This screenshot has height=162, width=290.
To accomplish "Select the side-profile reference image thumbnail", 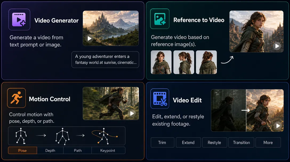I will [184, 62].
